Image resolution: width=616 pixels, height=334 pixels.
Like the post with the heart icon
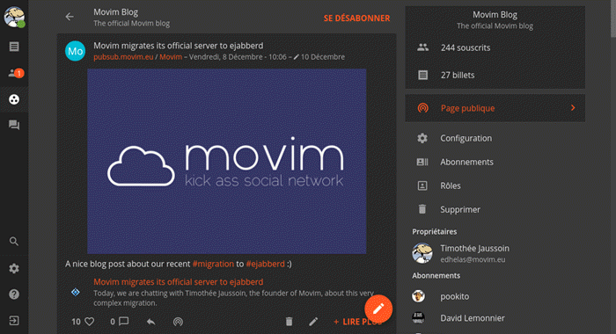point(90,322)
